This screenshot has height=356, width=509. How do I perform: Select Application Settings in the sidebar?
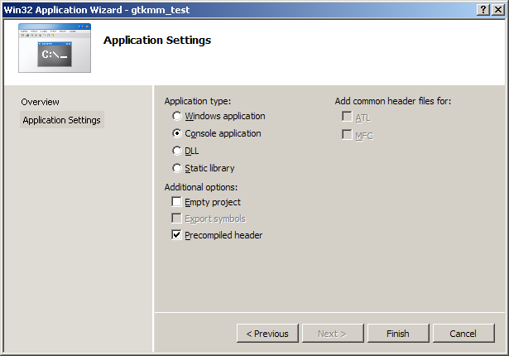(62, 120)
